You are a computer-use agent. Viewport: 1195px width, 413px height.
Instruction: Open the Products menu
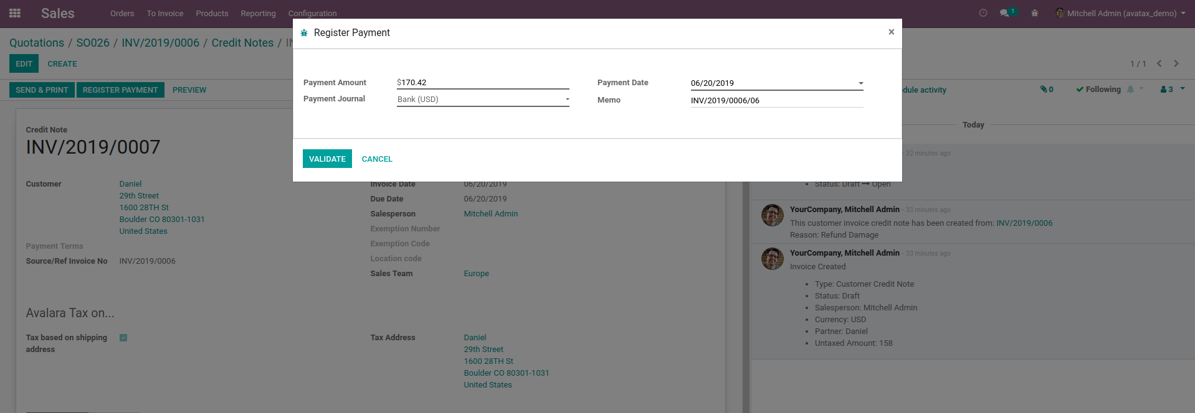click(212, 13)
